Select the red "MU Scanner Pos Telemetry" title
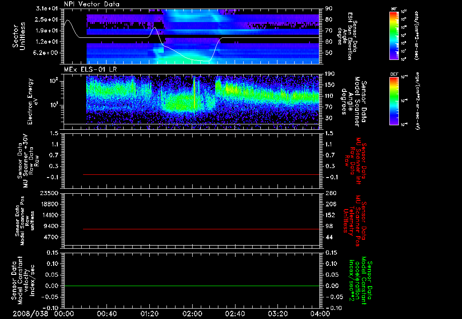Image resolution: width=462 pixels, height=319 pixels. coord(355,221)
